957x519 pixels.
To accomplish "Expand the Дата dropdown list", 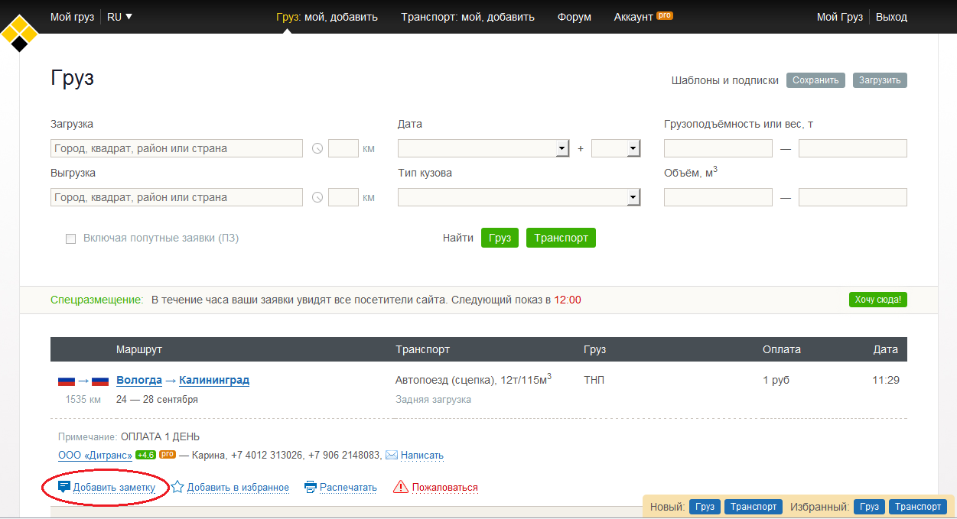I will (562, 148).
